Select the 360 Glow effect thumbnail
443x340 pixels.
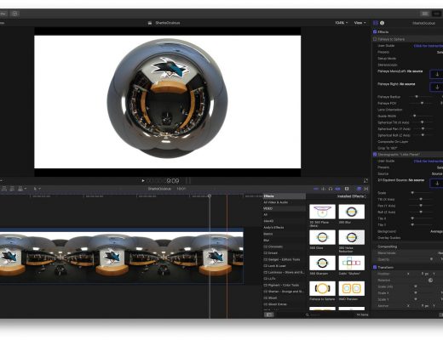322,237
